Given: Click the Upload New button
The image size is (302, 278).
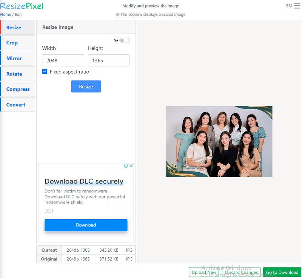Looking at the screenshot, I should pos(204,272).
